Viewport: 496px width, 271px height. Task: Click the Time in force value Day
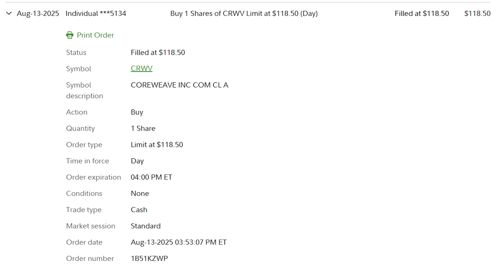pos(137,161)
